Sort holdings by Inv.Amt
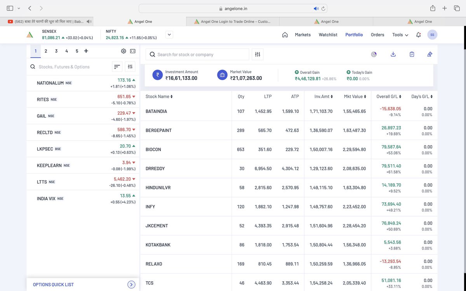 click(324, 96)
